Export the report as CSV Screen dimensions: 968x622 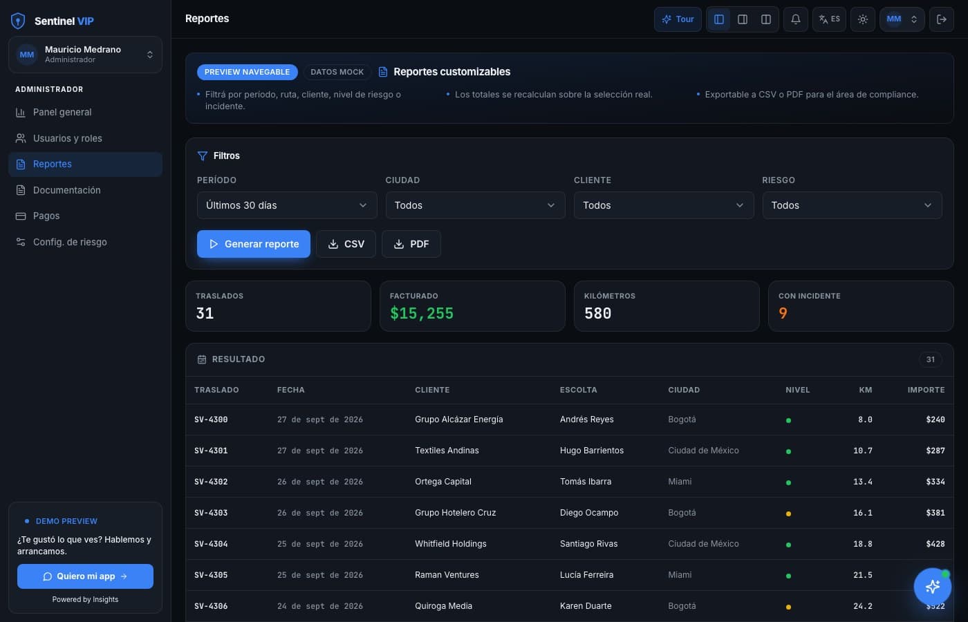click(x=346, y=244)
